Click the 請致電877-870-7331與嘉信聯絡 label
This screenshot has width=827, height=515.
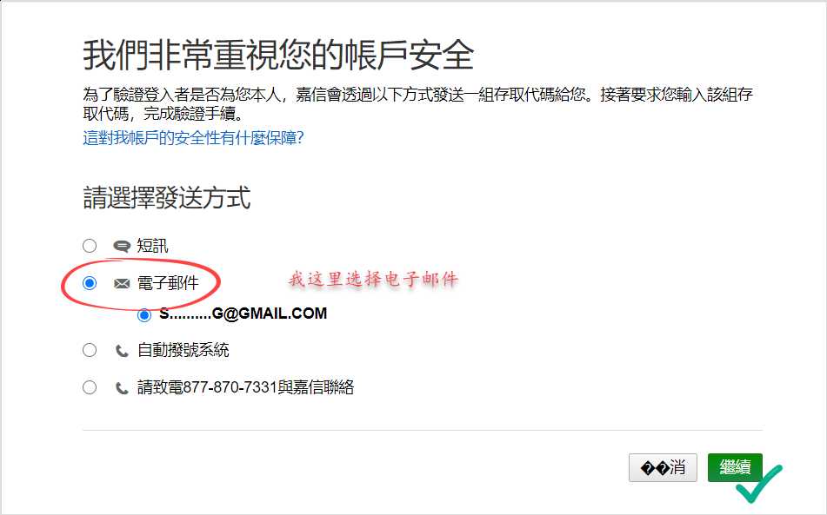(x=245, y=387)
